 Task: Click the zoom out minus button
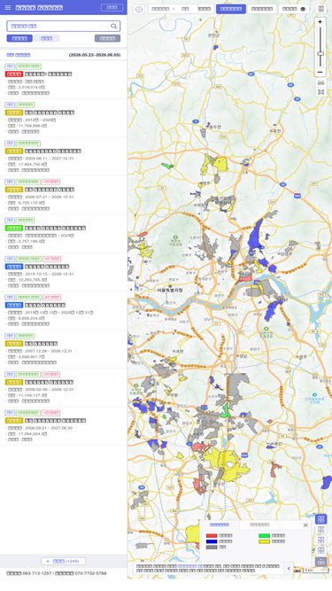click(x=320, y=72)
